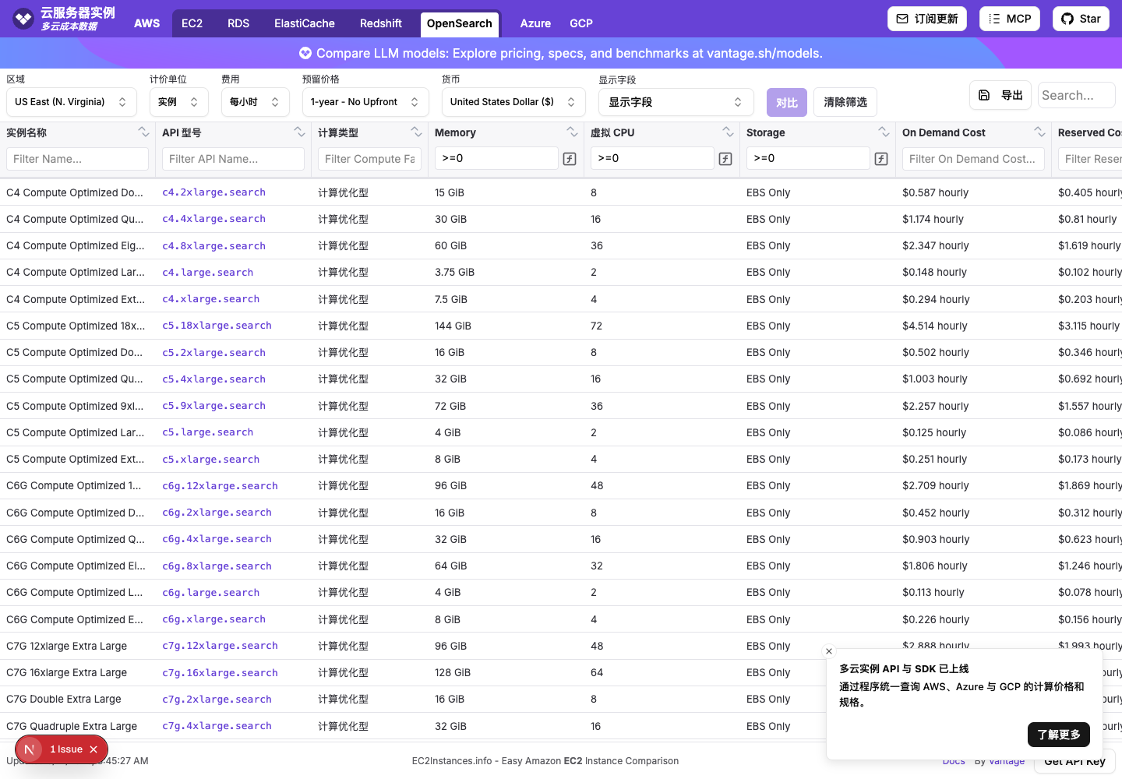The width and height of the screenshot is (1122, 779).
Task: Sort by instance name column arrows
Action: point(143,132)
